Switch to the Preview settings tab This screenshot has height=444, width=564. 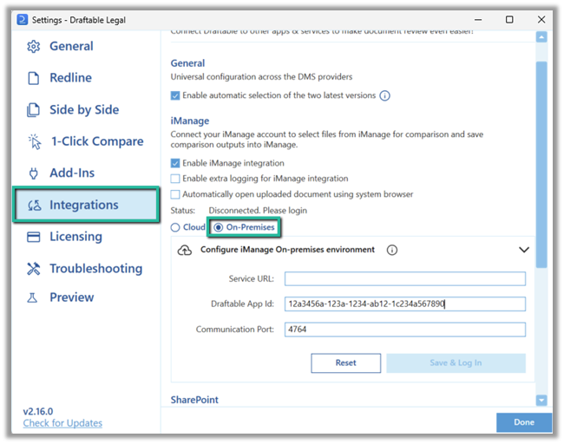tap(71, 297)
